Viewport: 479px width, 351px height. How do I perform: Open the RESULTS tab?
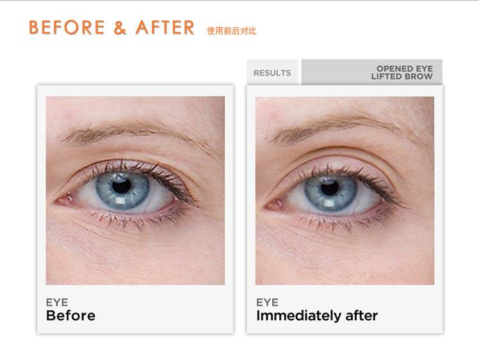click(x=272, y=73)
